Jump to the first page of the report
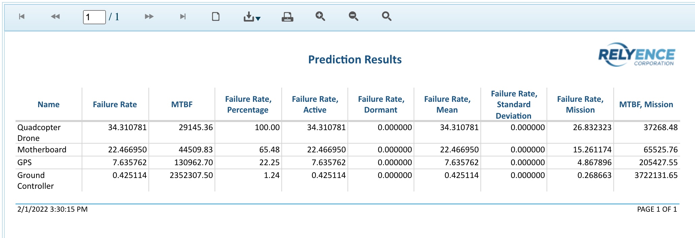The image size is (695, 238). point(22,16)
